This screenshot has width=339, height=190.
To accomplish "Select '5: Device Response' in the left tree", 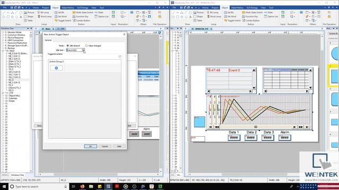I will click(x=14, y=37).
